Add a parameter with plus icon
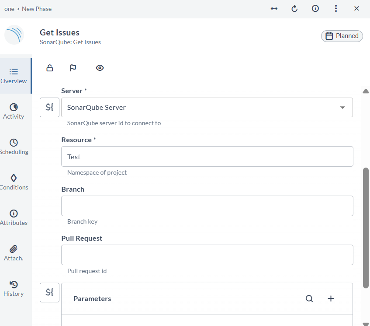 [x=331, y=298]
